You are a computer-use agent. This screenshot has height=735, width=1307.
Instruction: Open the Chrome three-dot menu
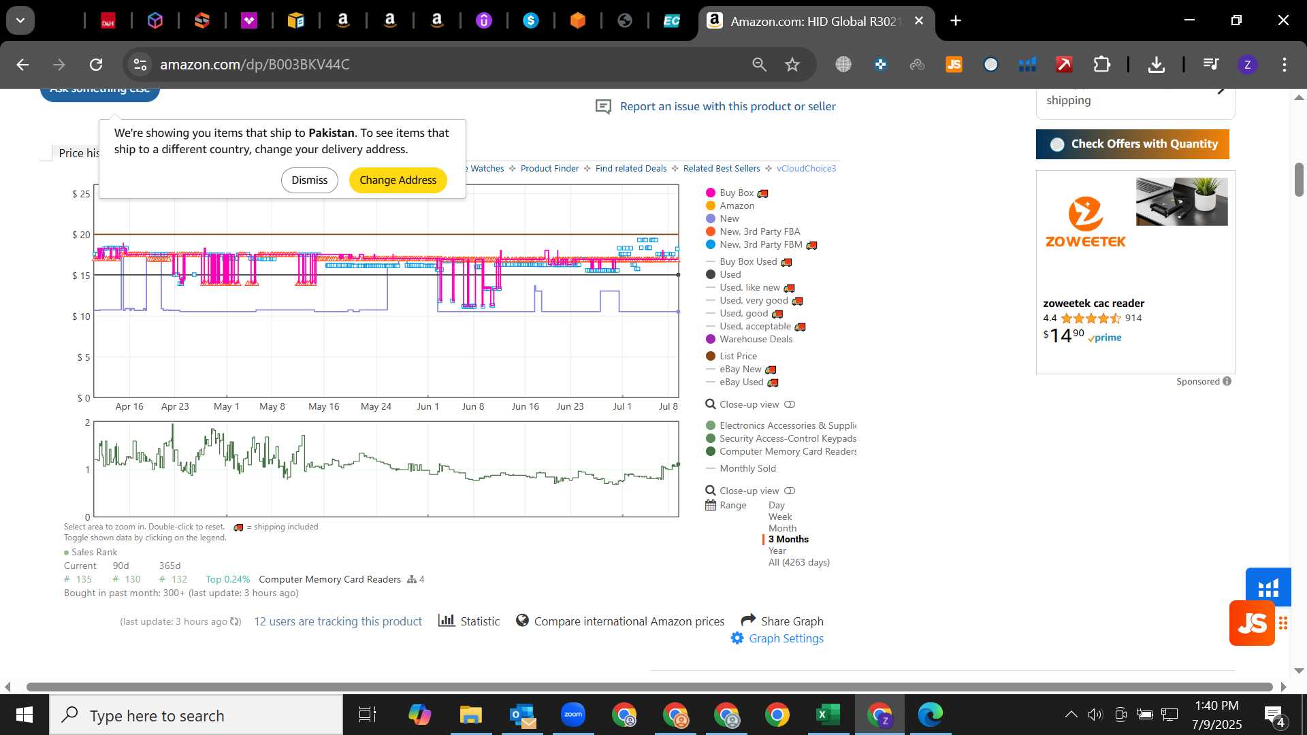(x=1284, y=65)
